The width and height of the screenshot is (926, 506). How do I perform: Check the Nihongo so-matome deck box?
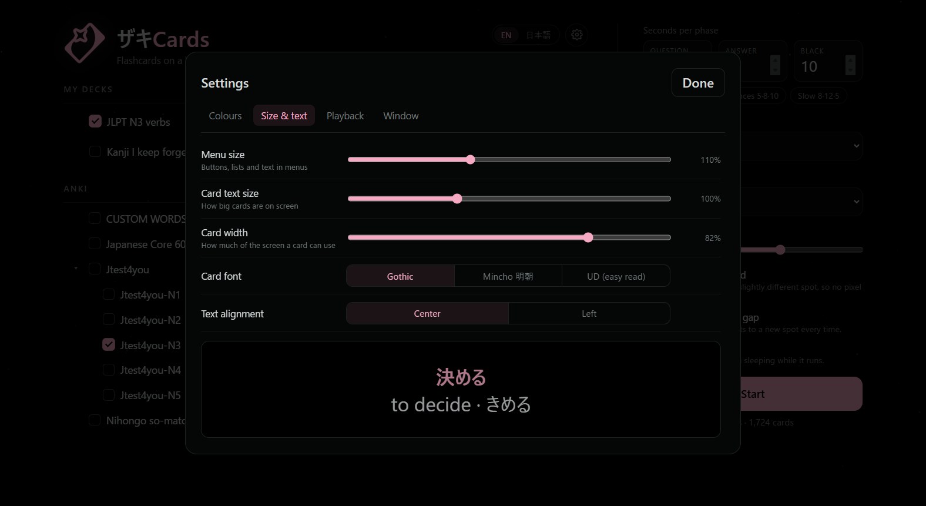(95, 420)
